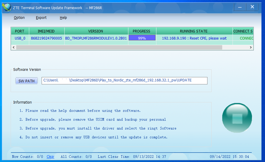The width and height of the screenshot is (265, 162).
Task: Select the USB_0 port cell
Action: click(20, 38)
